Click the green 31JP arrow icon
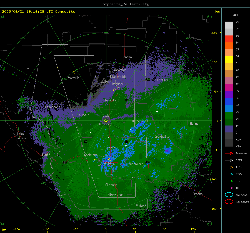 229,181
